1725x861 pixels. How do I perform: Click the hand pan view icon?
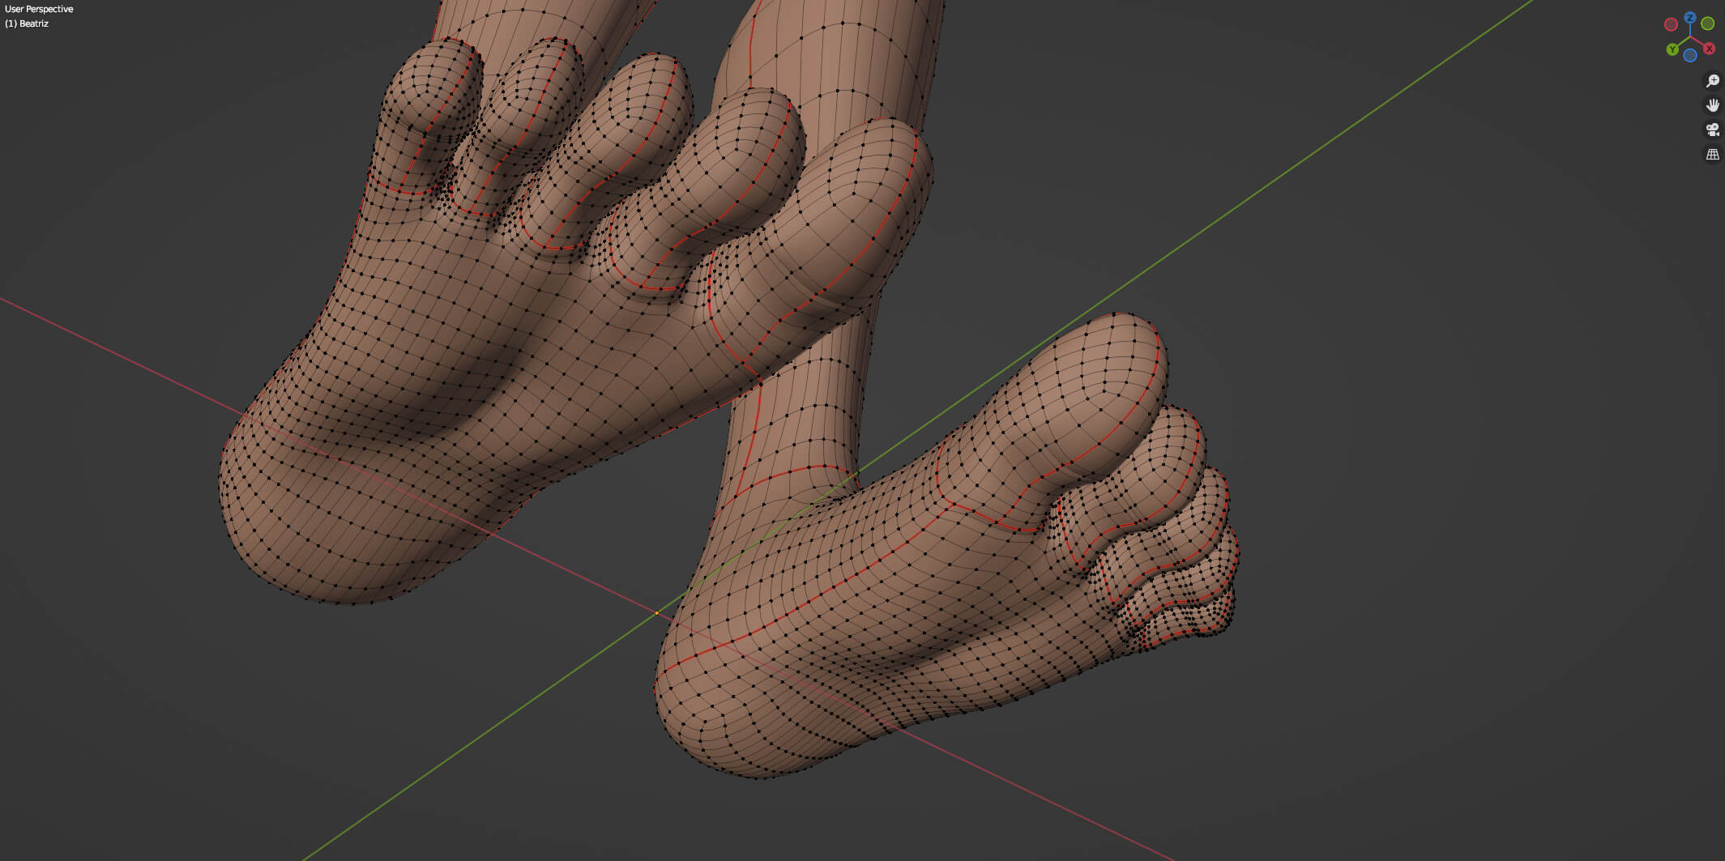1712,105
